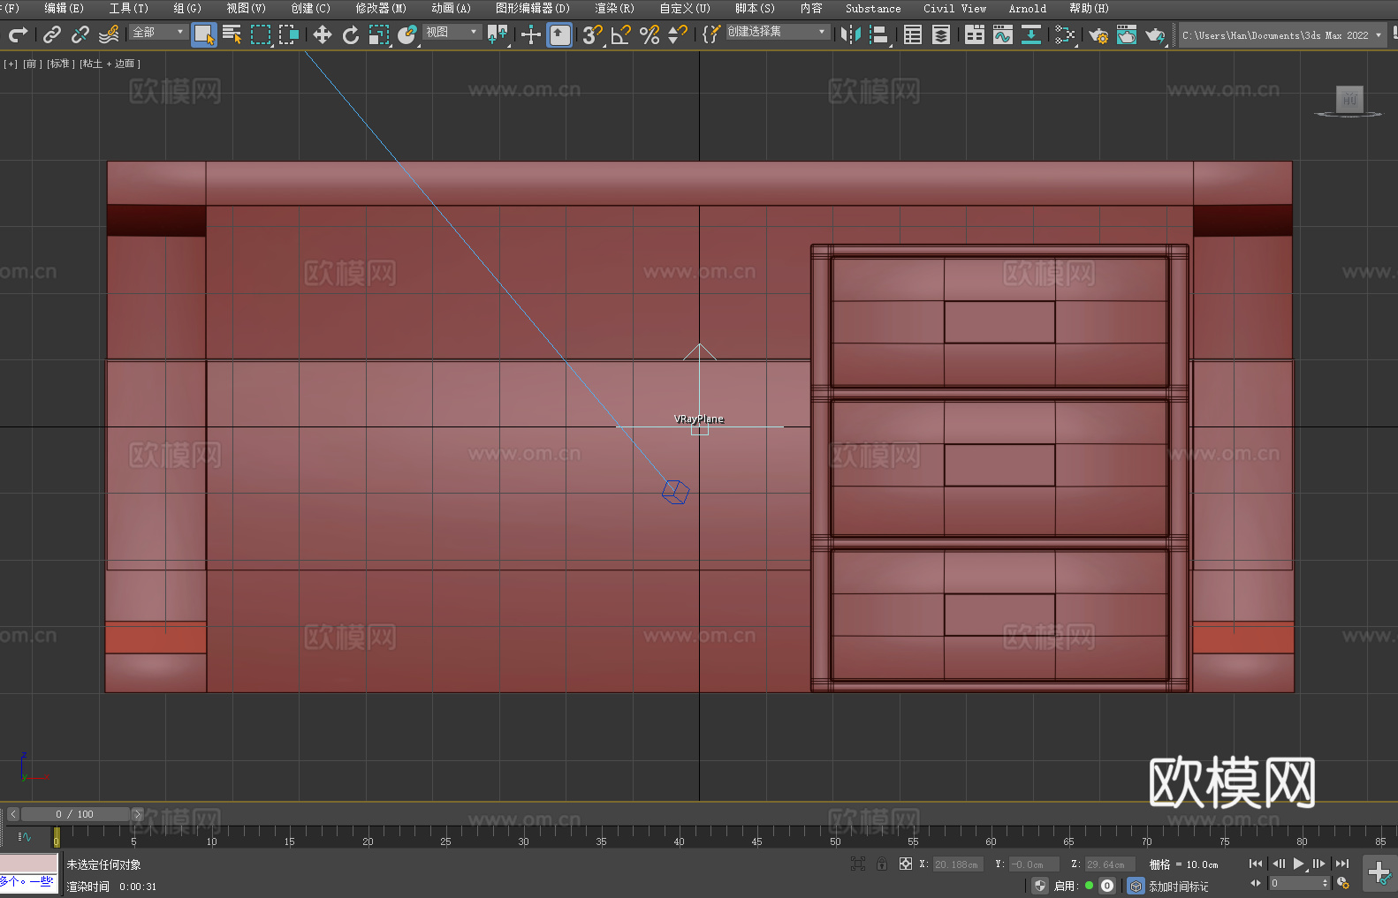Open Mini Curve Editor icon on track bar

click(x=25, y=836)
